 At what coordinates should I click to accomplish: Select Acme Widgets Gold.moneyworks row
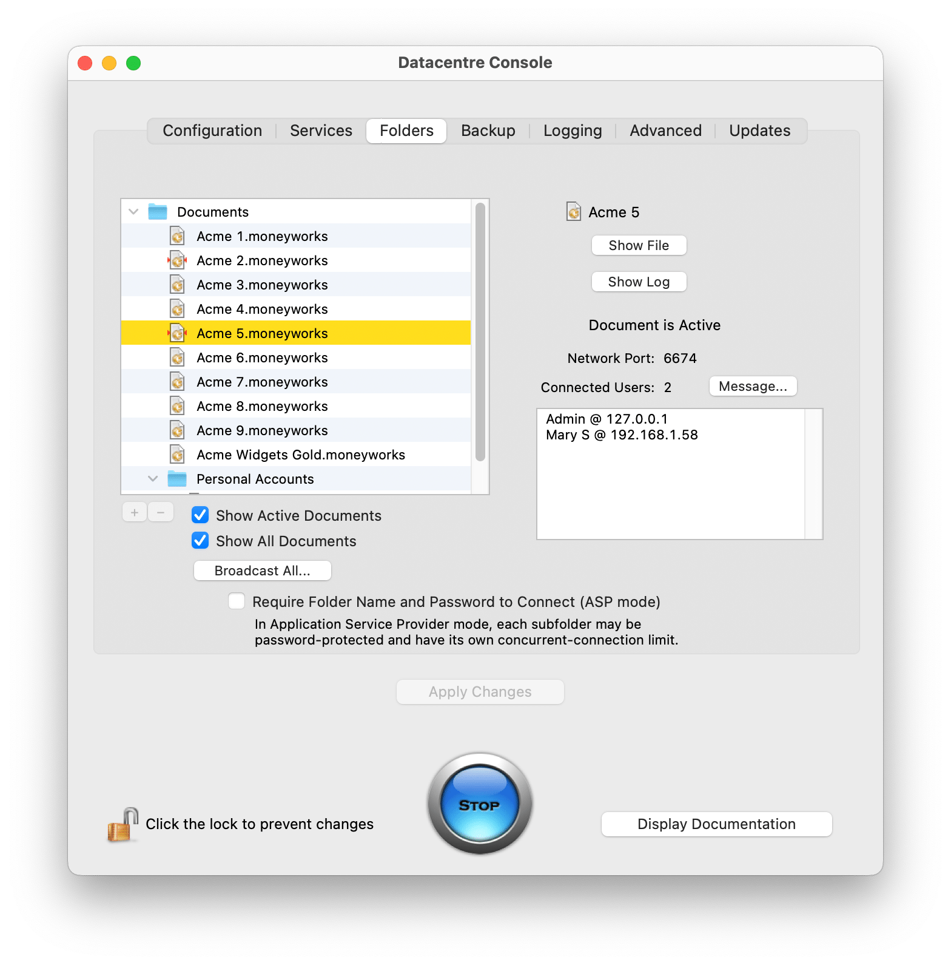pyautogui.click(x=296, y=454)
